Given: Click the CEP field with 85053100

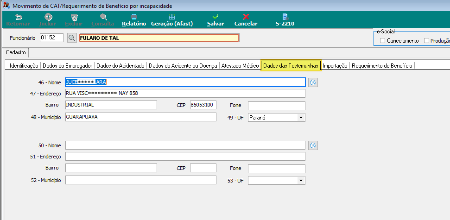Looking at the screenshot, I should (203, 105).
